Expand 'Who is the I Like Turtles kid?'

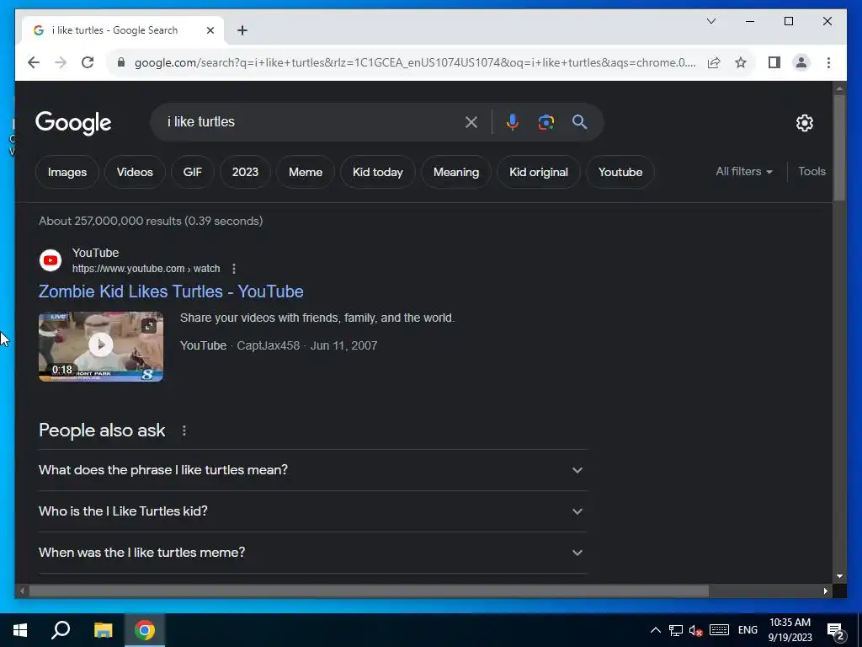pyautogui.click(x=313, y=511)
